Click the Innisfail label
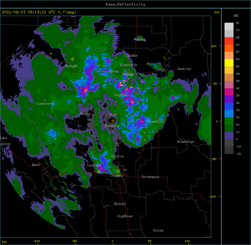The height and width of the screenshot is (245, 251). tap(121, 95)
